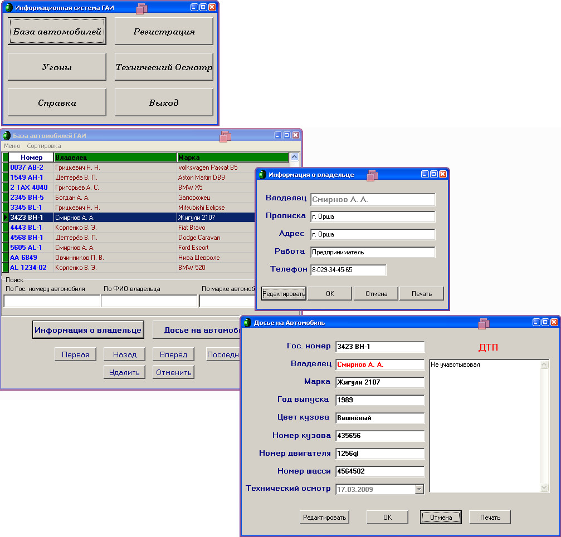
Task: Select the 5605 AL-1 row
Action: tap(129, 247)
